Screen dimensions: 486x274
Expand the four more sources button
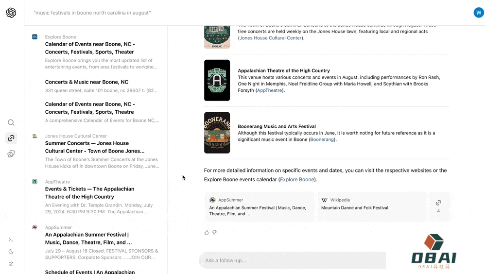point(438,206)
